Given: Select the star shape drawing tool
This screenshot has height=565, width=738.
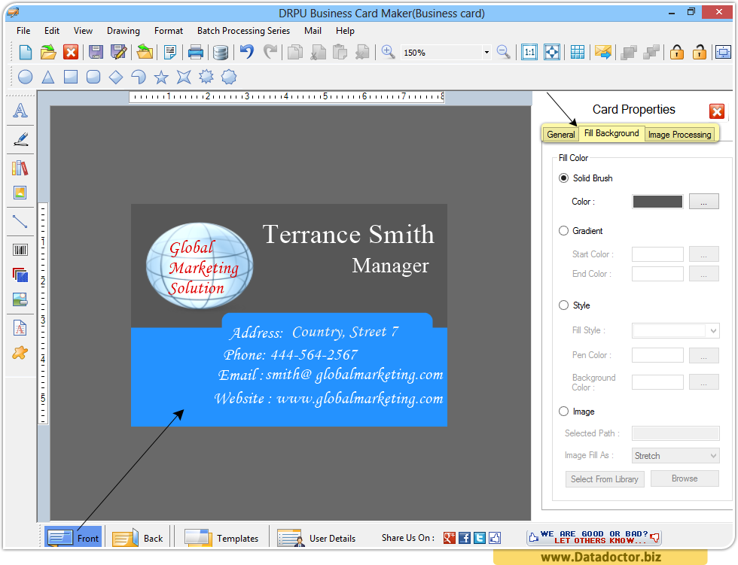Looking at the screenshot, I should pyautogui.click(x=161, y=77).
